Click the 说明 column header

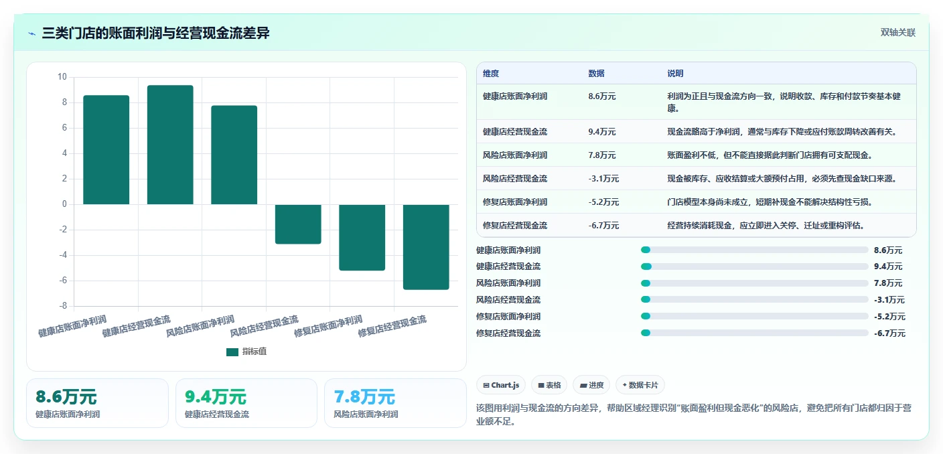676,74
